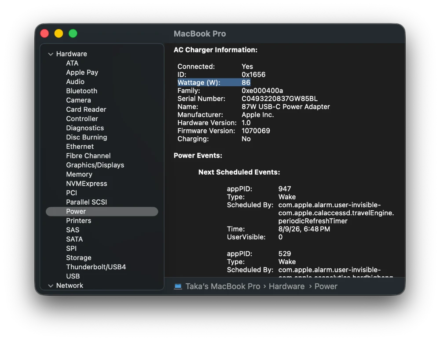Image resolution: width=440 pixels, height=341 pixels.
Task: Select Bluetooth in the sidebar
Action: click(82, 91)
